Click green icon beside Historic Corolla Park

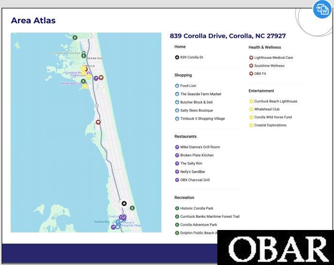click(177, 208)
